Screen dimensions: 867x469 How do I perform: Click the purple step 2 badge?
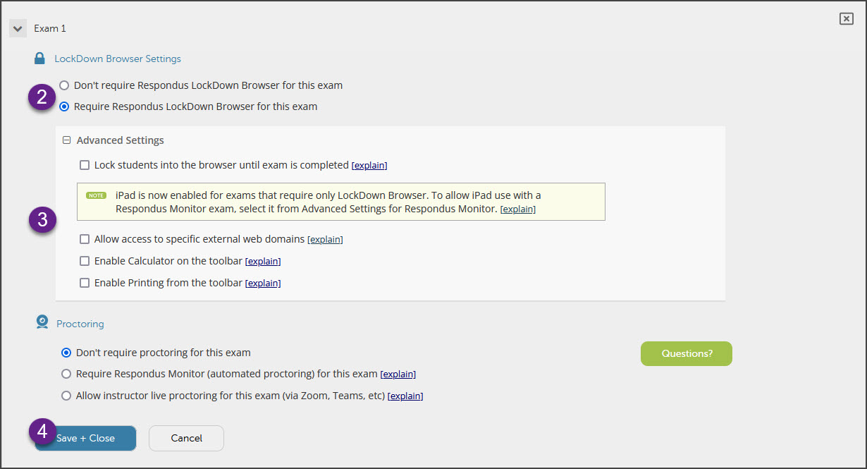click(42, 97)
